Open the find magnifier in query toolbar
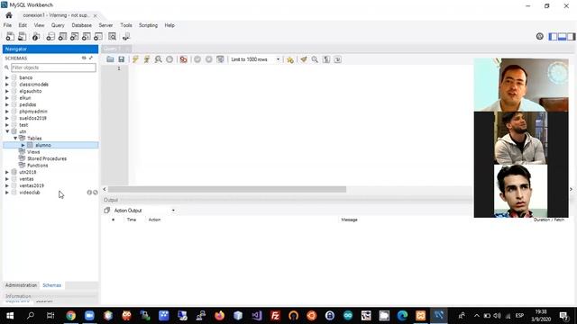 click(x=315, y=59)
